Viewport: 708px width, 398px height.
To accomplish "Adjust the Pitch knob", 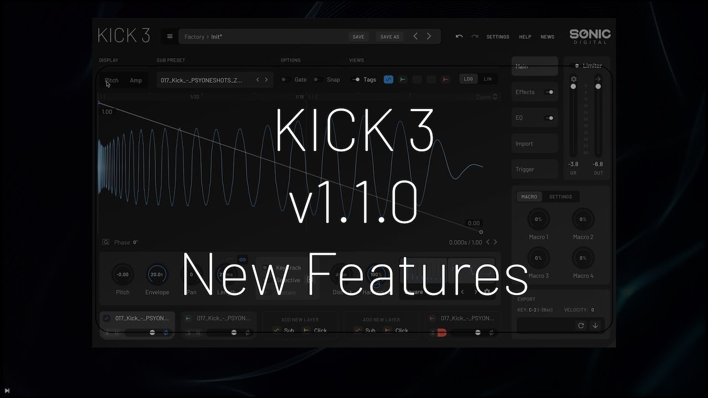I will coord(123,274).
